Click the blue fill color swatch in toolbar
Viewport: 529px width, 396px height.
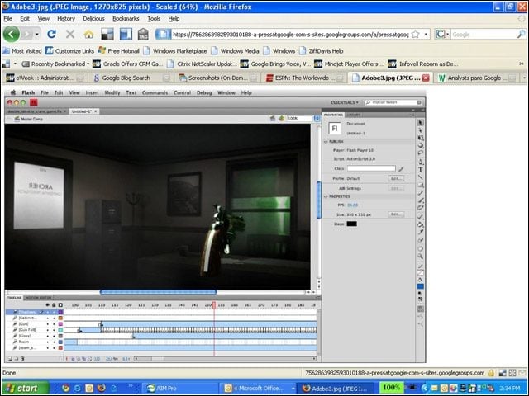tap(421, 286)
